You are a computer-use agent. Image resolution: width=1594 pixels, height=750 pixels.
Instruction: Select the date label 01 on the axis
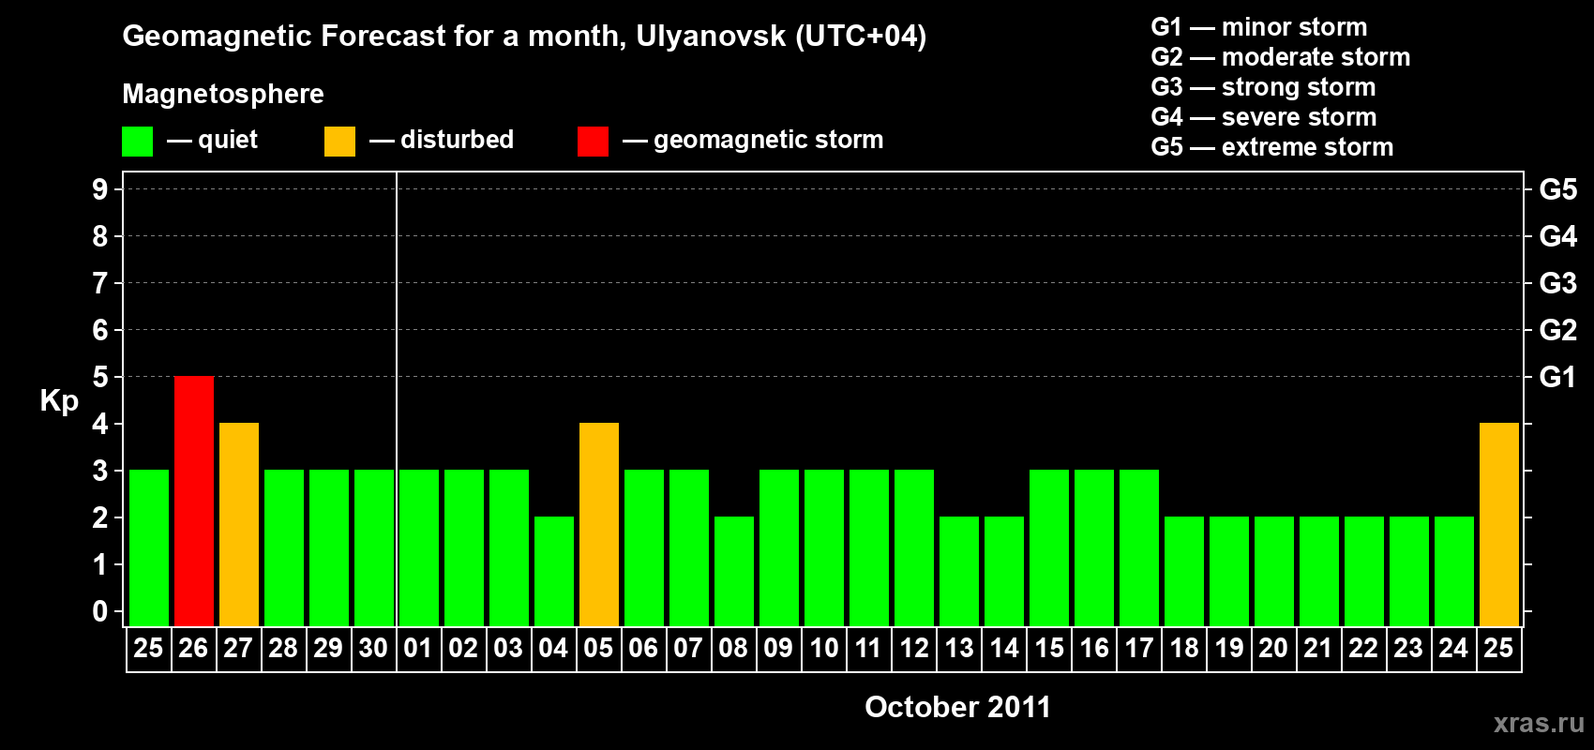click(x=418, y=648)
